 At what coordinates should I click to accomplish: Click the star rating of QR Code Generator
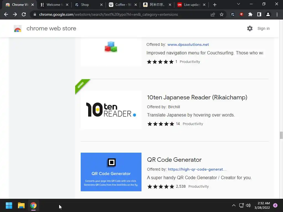point(161,187)
